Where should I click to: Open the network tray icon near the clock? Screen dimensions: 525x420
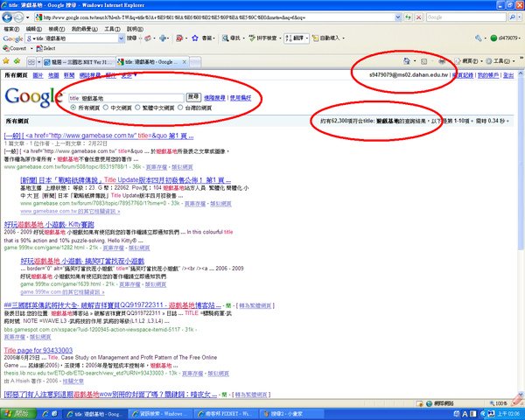[491, 414]
